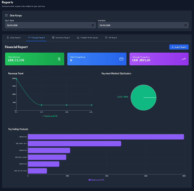Click the dollar sign icon on Total Revenue card
Viewport: 194px width, 191px height.
tap(59, 59)
